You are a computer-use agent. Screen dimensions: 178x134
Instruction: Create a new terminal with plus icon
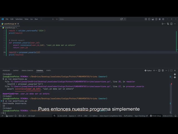coord(154,71)
